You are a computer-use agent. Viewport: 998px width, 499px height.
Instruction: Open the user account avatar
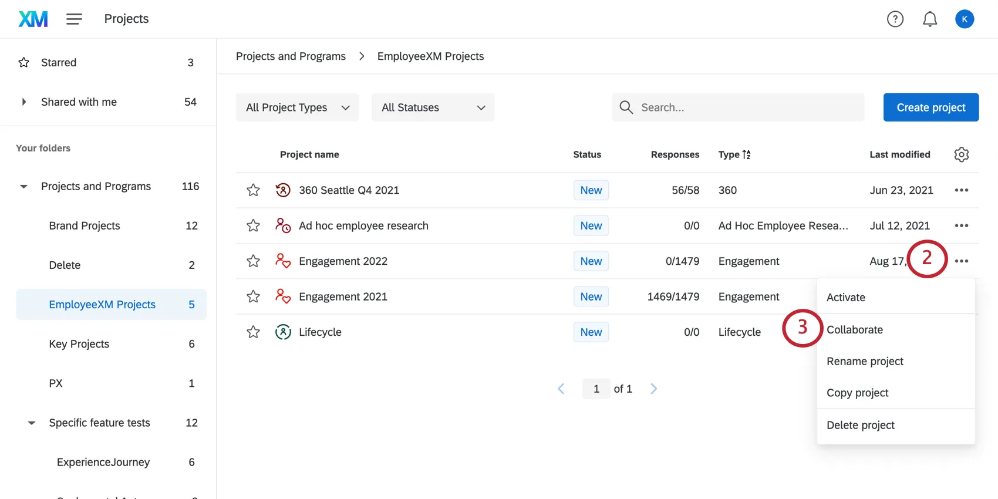(964, 19)
